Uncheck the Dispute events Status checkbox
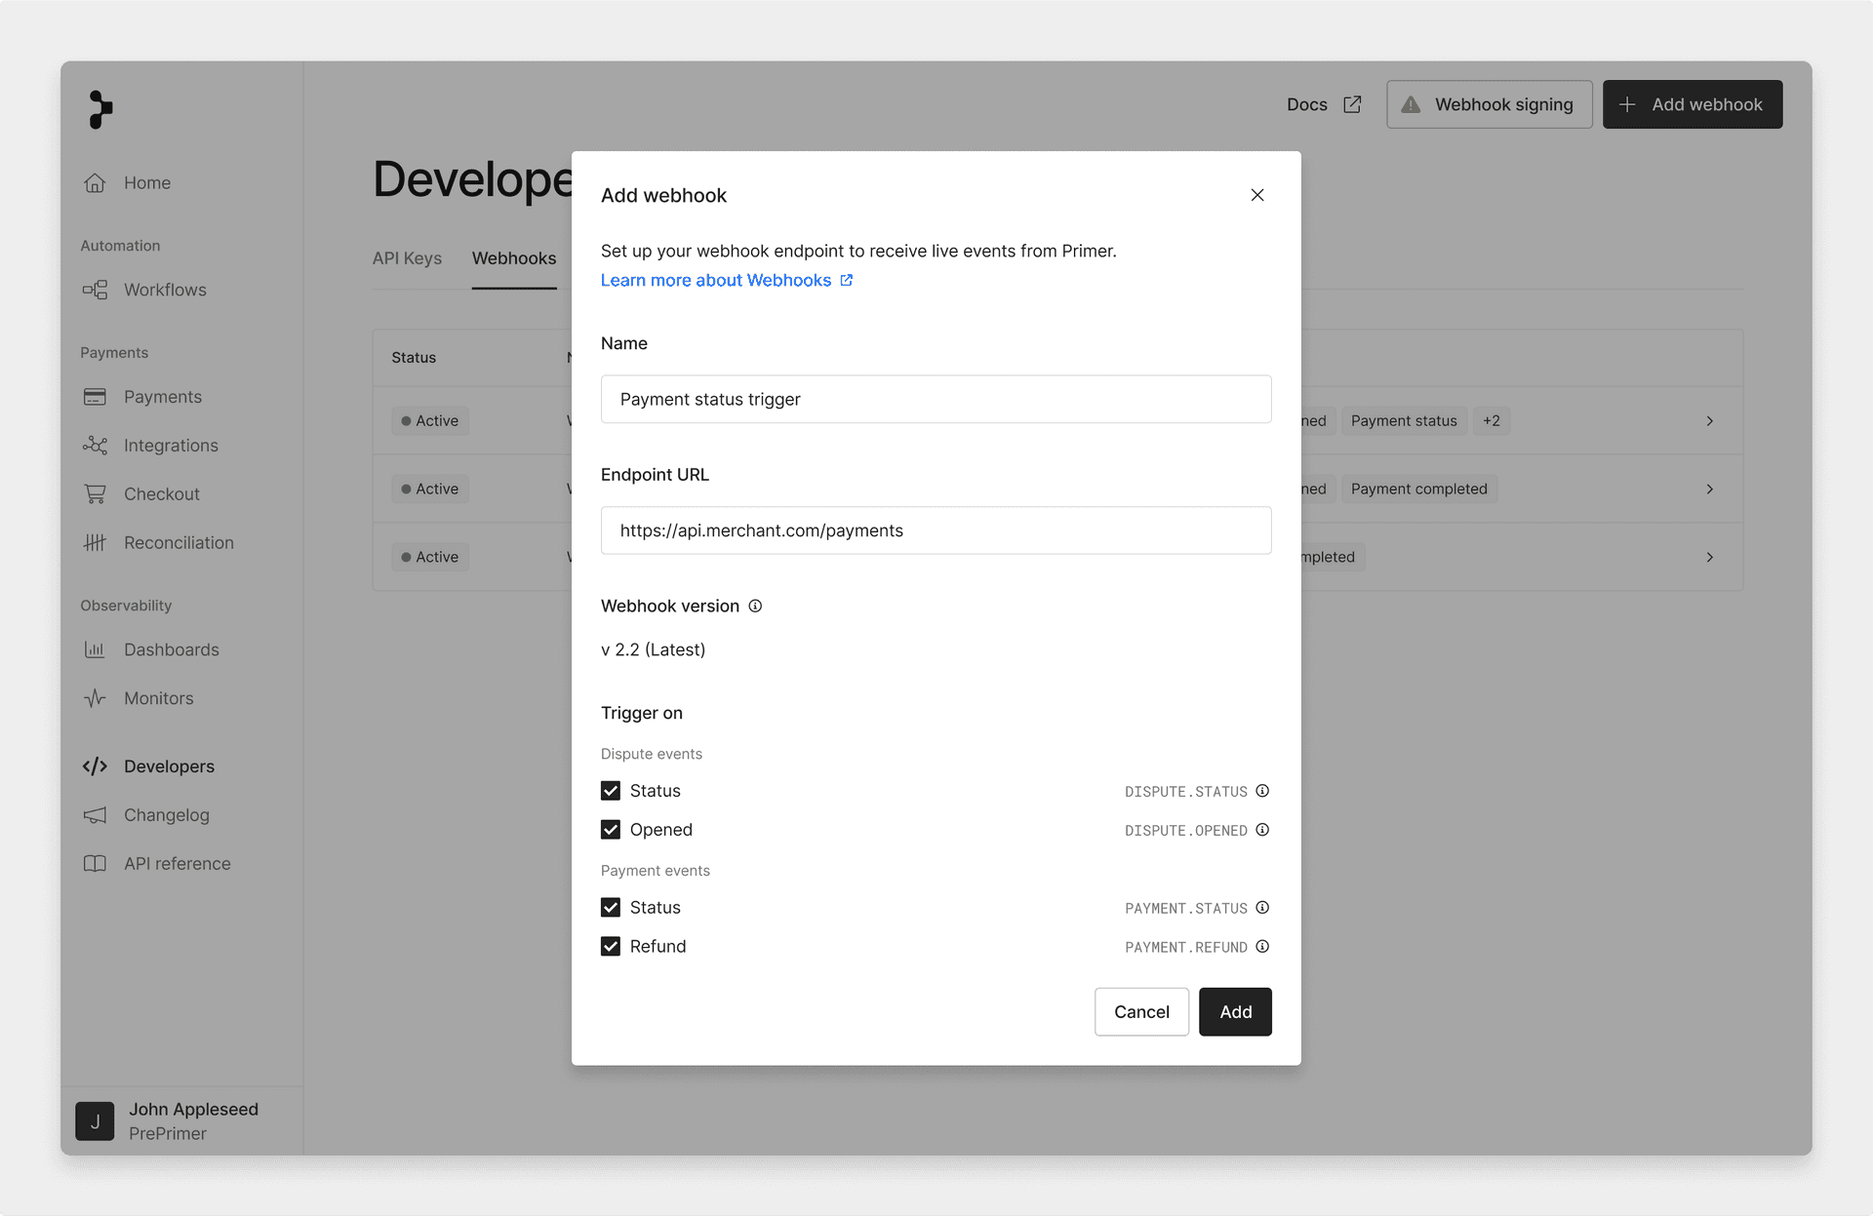 (611, 791)
